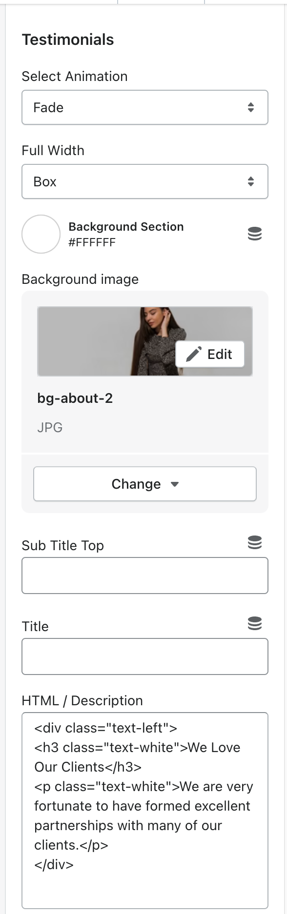Click the Change button text

point(136,484)
